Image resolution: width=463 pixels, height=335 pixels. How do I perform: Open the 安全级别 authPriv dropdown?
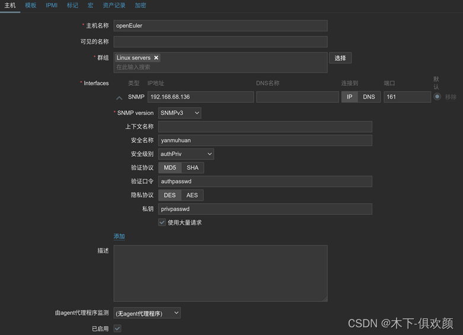[186, 154]
